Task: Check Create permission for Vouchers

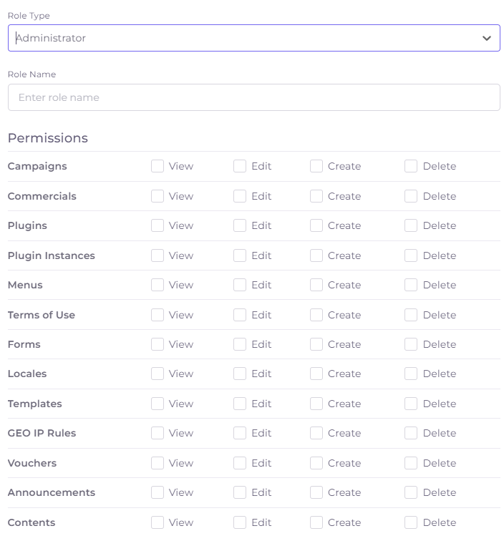Action: coord(316,463)
